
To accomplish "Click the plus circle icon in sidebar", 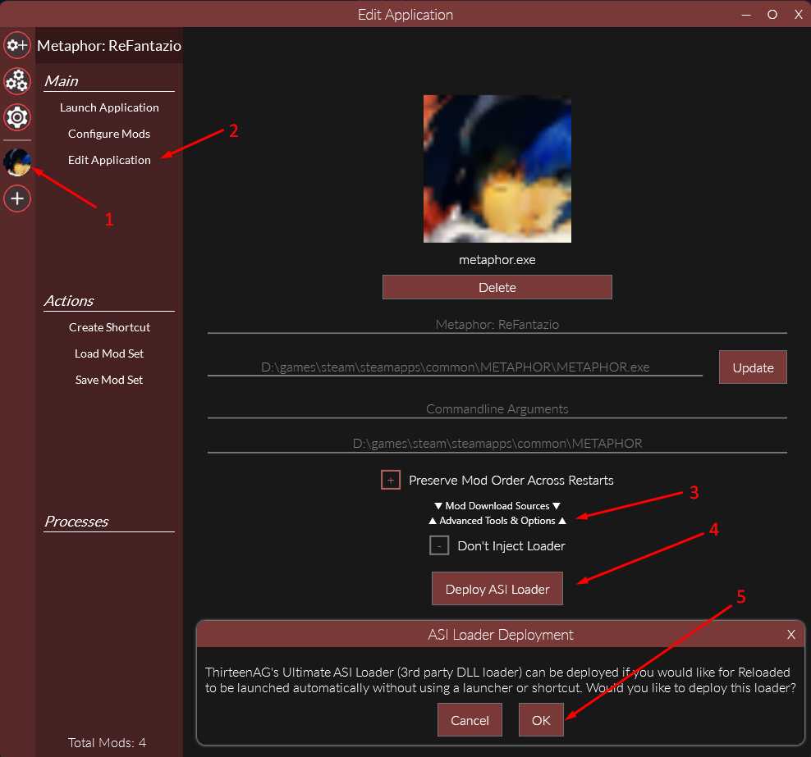I will 17,198.
